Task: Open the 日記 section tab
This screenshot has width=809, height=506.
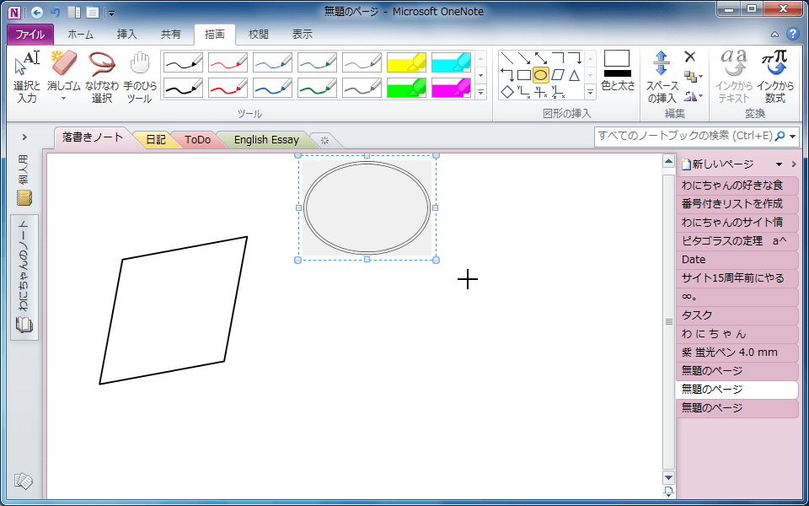Action: point(155,140)
